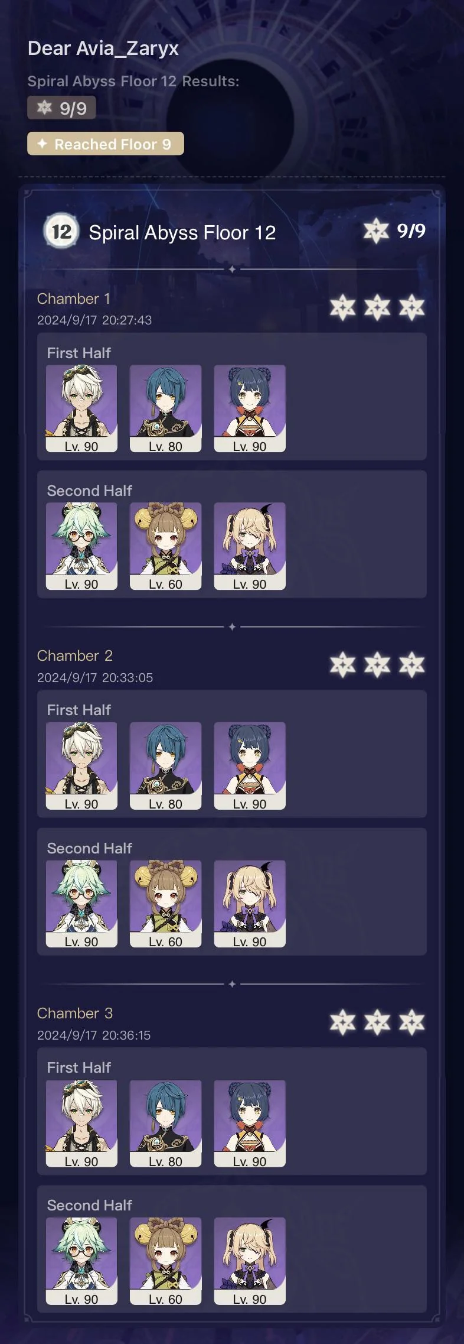
Task: Click the floor 12 circular badge icon
Action: point(61,231)
